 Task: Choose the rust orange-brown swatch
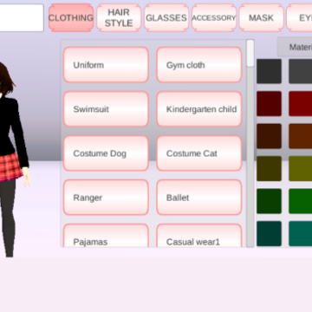(x=301, y=136)
